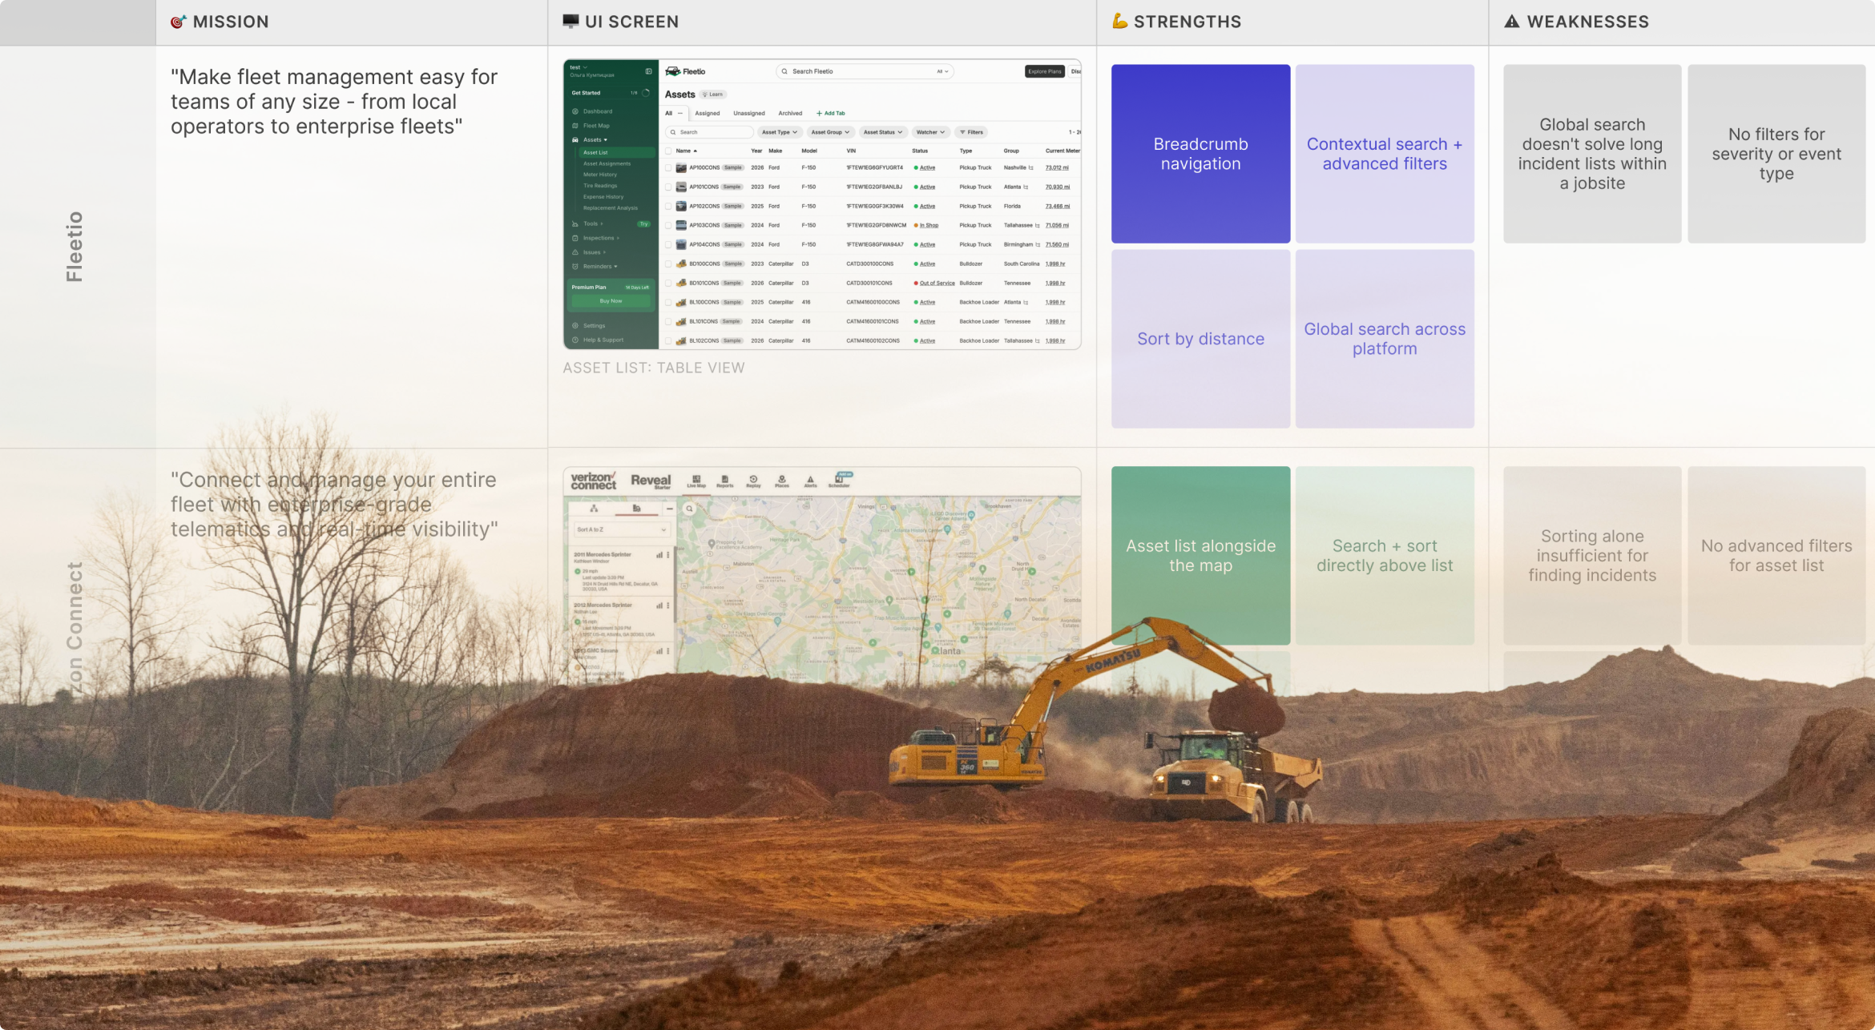Click the Settings gear icon in Fleetio sidebar
1875x1030 pixels.
tap(575, 326)
